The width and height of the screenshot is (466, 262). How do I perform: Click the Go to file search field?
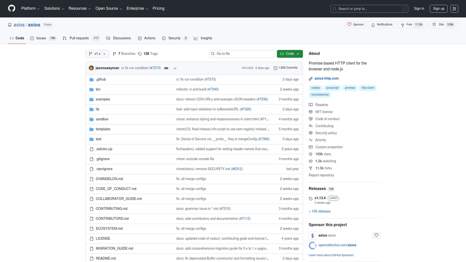pyautogui.click(x=241, y=53)
